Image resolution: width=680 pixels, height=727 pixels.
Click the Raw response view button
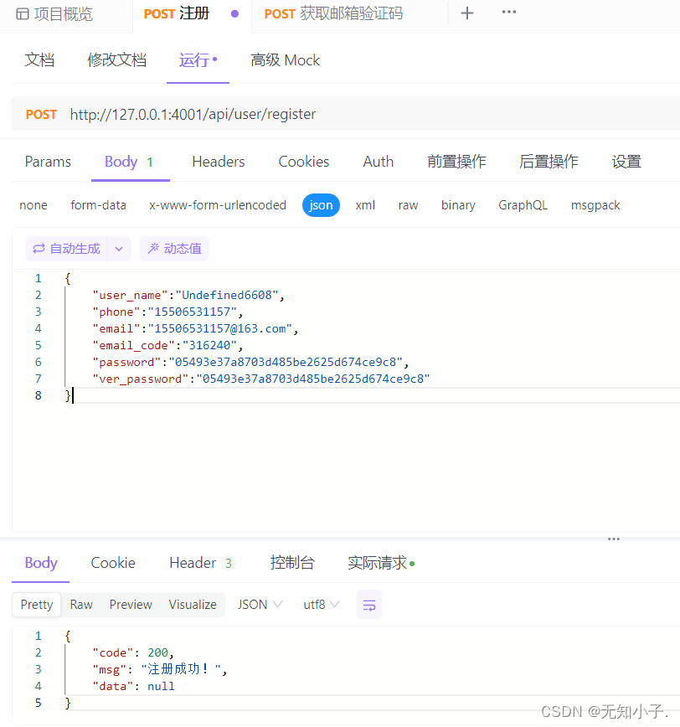(x=80, y=604)
